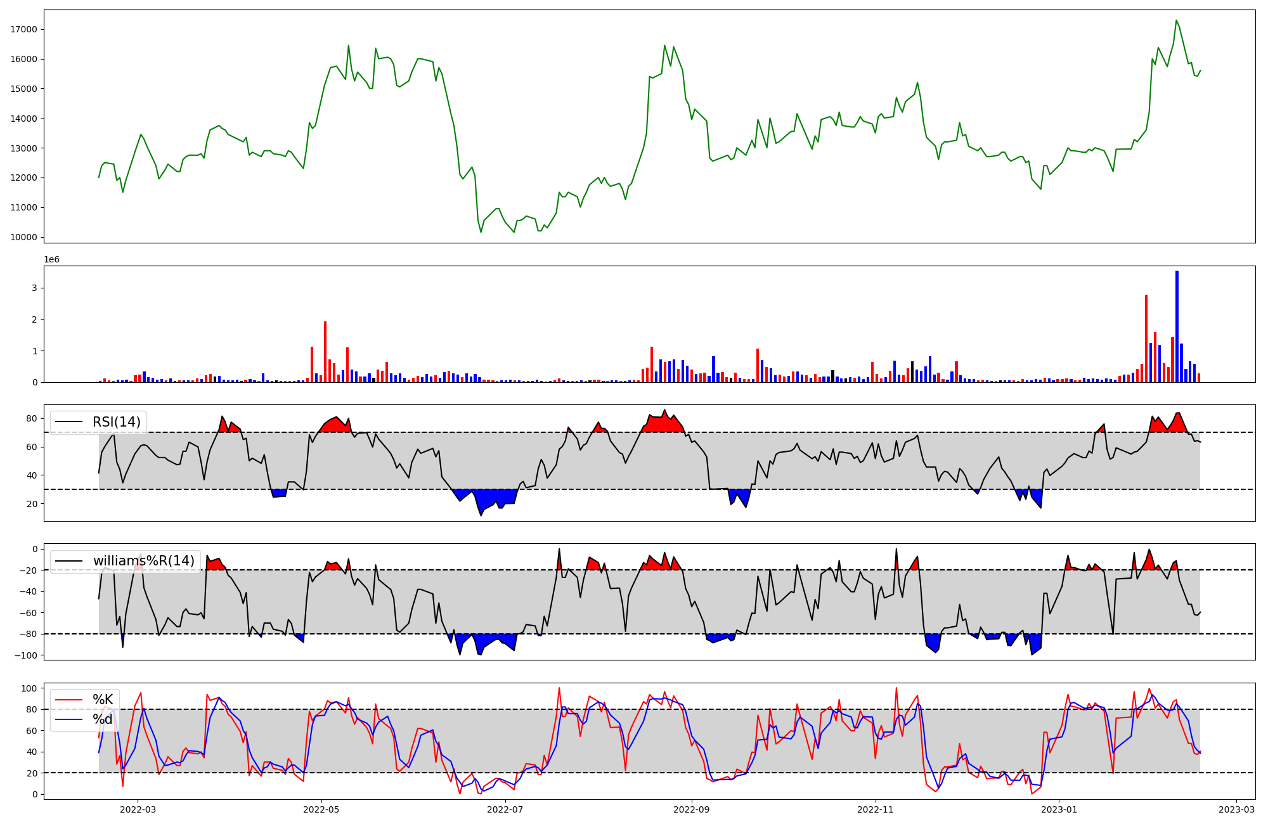Click the 2022-09 x-axis date label
This screenshot has width=1268, height=824.
[x=691, y=809]
